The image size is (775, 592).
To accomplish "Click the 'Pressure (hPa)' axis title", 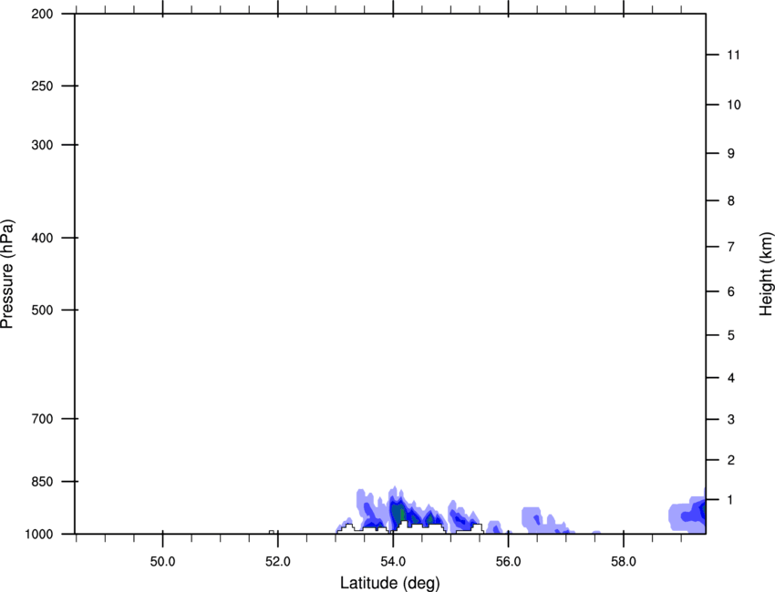I will 7,274.
